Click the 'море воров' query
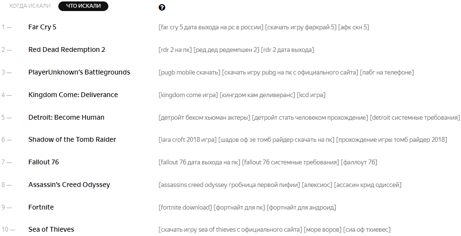 pos(323,230)
